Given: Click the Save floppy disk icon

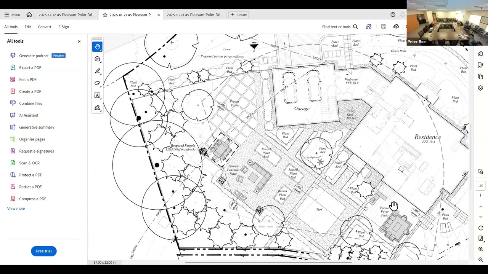Looking at the screenshot, I should 384,27.
